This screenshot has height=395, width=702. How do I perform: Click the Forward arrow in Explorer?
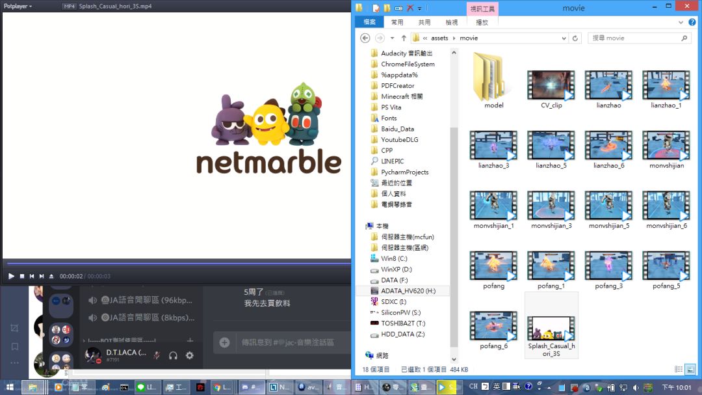380,38
